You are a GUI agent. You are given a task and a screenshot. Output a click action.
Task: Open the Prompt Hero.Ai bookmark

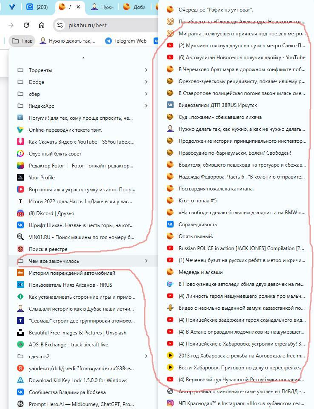click(x=81, y=404)
